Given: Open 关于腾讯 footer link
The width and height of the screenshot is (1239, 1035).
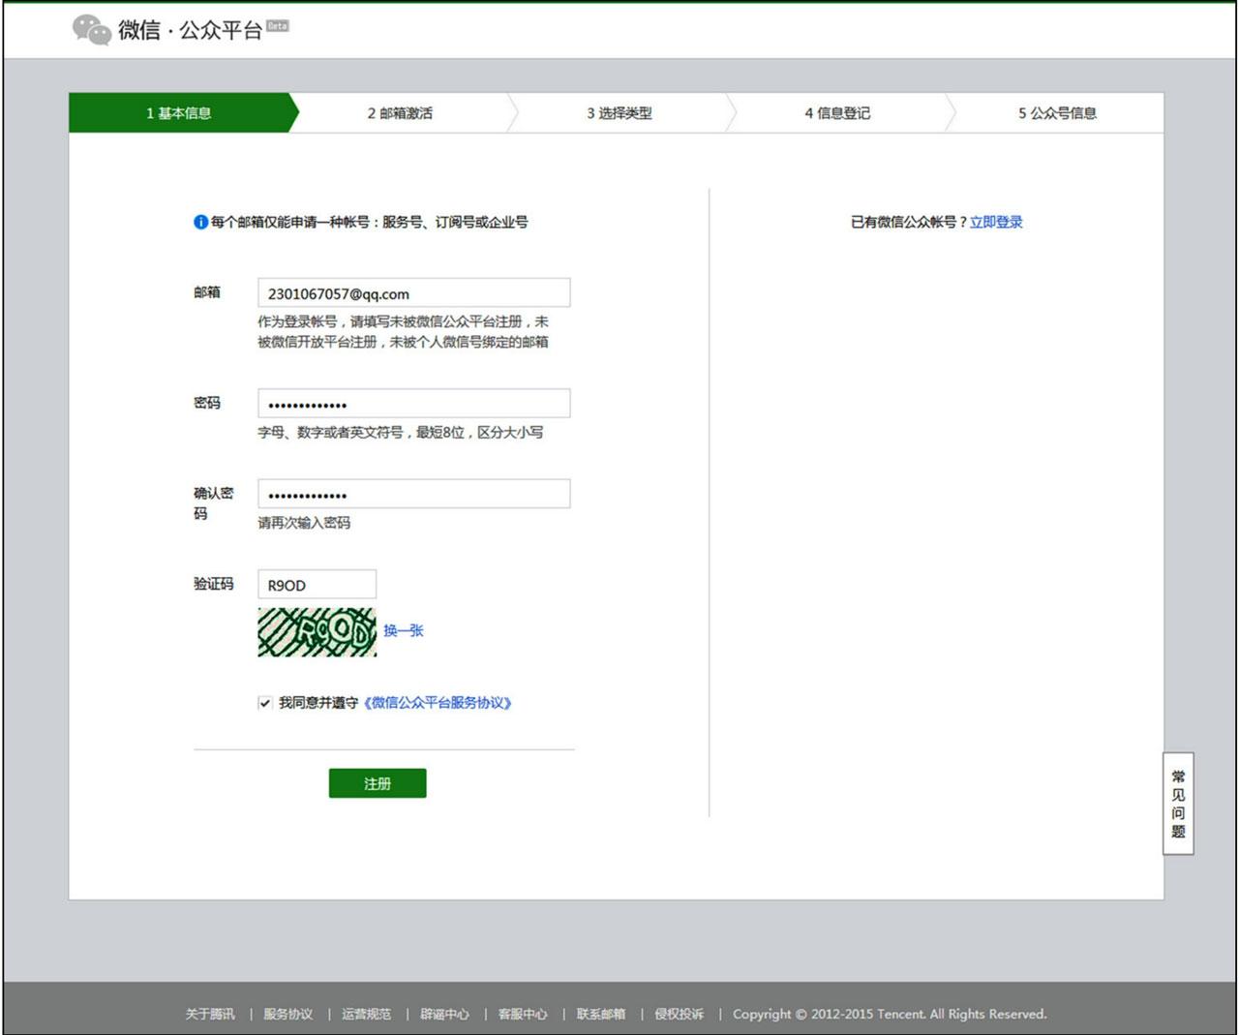Looking at the screenshot, I should click(x=210, y=1014).
